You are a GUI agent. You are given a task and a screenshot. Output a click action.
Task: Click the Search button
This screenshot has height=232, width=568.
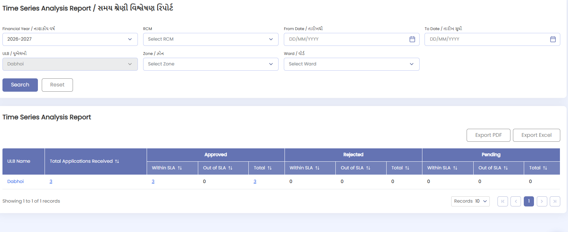[x=20, y=85]
